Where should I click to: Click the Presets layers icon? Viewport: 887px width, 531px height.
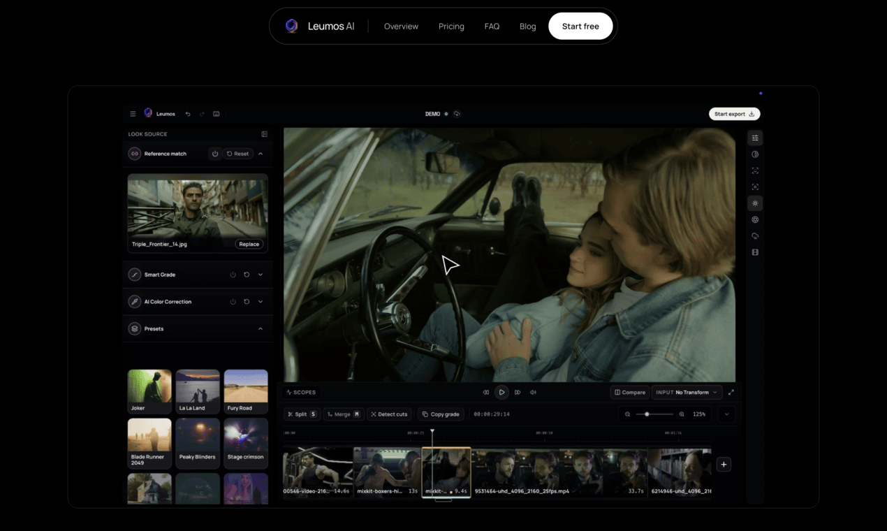(135, 328)
